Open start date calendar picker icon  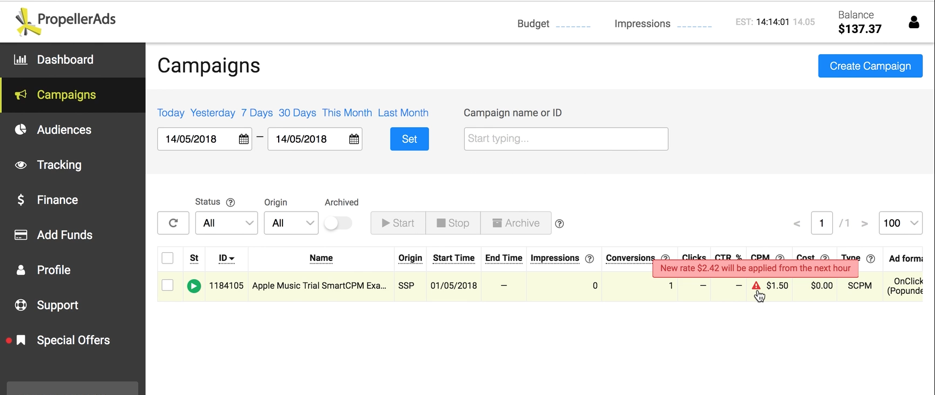click(243, 139)
